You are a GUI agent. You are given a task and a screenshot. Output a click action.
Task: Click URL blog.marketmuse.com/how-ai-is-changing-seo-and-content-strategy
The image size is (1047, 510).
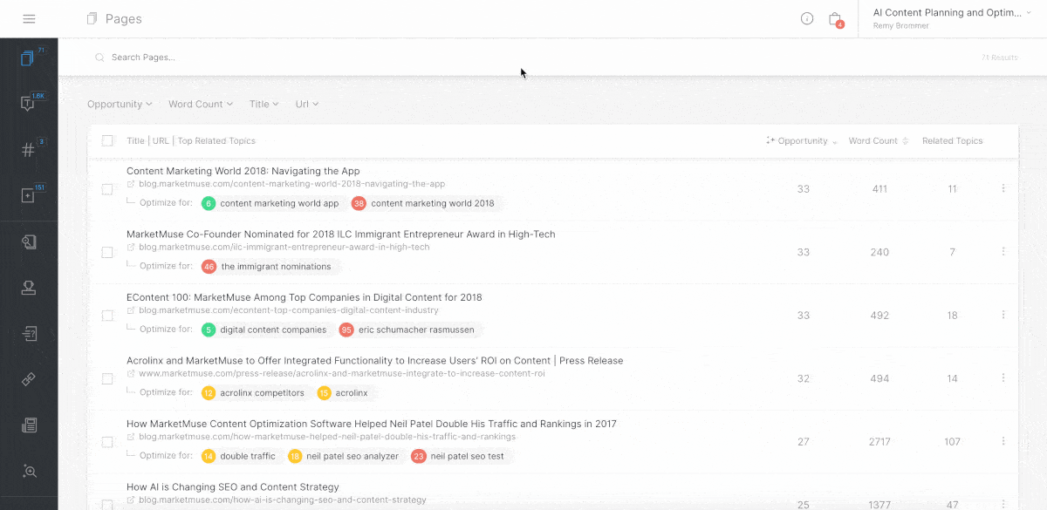(283, 500)
